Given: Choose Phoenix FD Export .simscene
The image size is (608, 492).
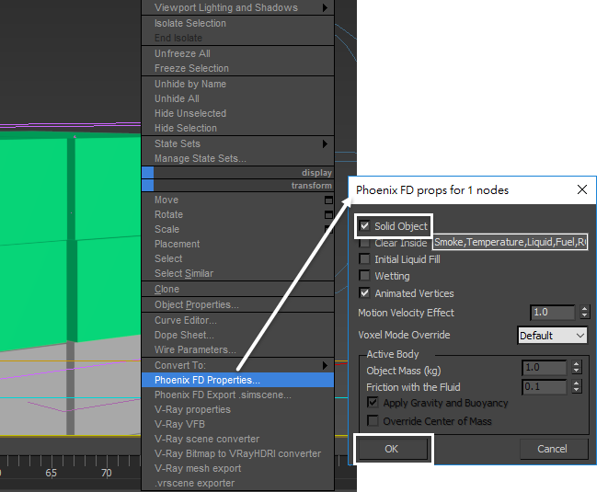Looking at the screenshot, I should pos(237,395).
